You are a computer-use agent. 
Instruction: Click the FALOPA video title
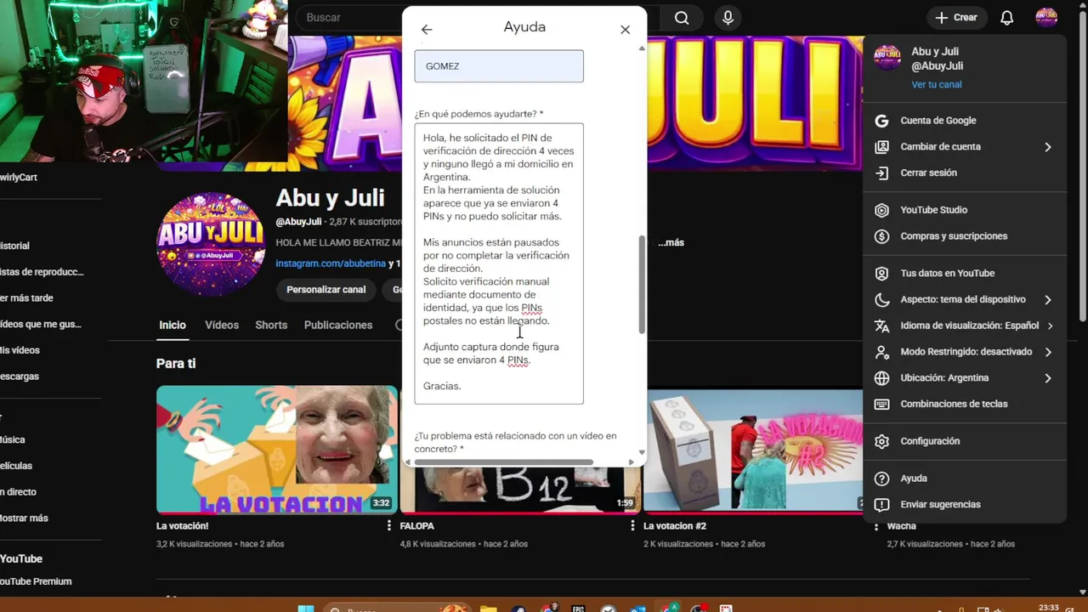point(417,526)
